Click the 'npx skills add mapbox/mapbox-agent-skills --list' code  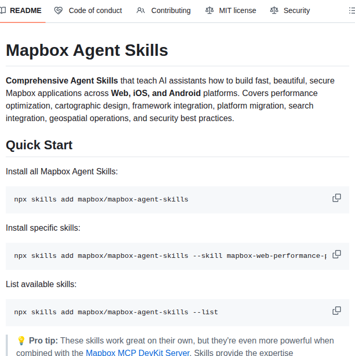coord(116,312)
